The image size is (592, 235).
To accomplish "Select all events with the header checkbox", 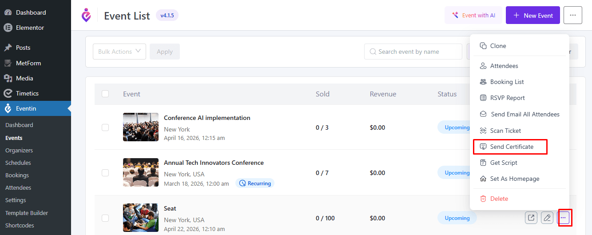I will pyautogui.click(x=105, y=94).
